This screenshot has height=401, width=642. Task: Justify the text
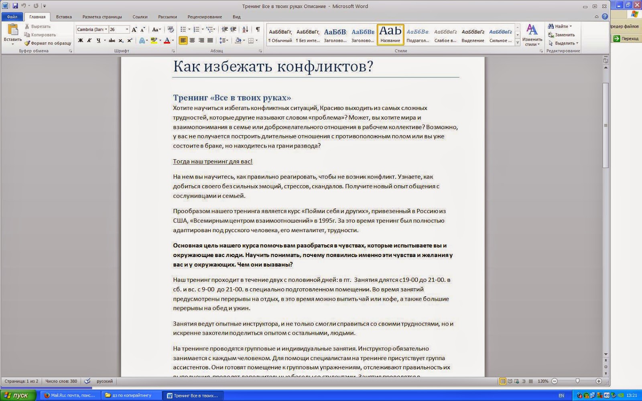(210, 41)
